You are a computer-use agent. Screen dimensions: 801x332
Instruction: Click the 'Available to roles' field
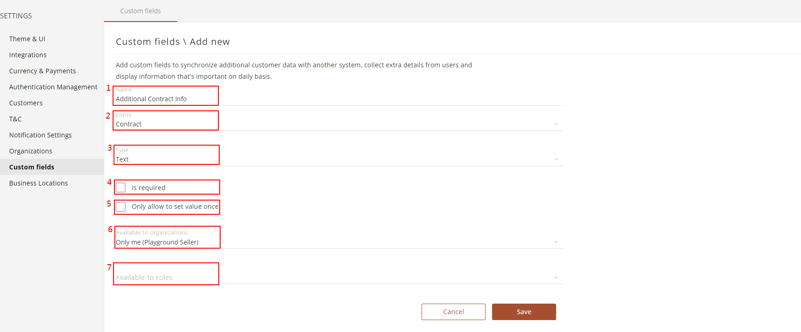[339, 278]
